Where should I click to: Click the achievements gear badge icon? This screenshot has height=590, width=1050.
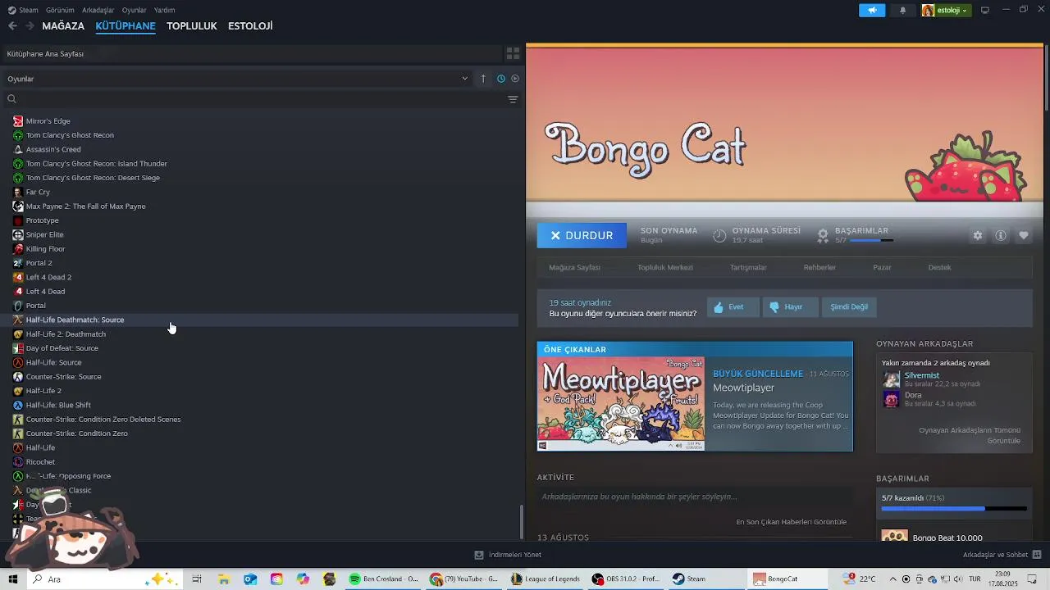[823, 235]
